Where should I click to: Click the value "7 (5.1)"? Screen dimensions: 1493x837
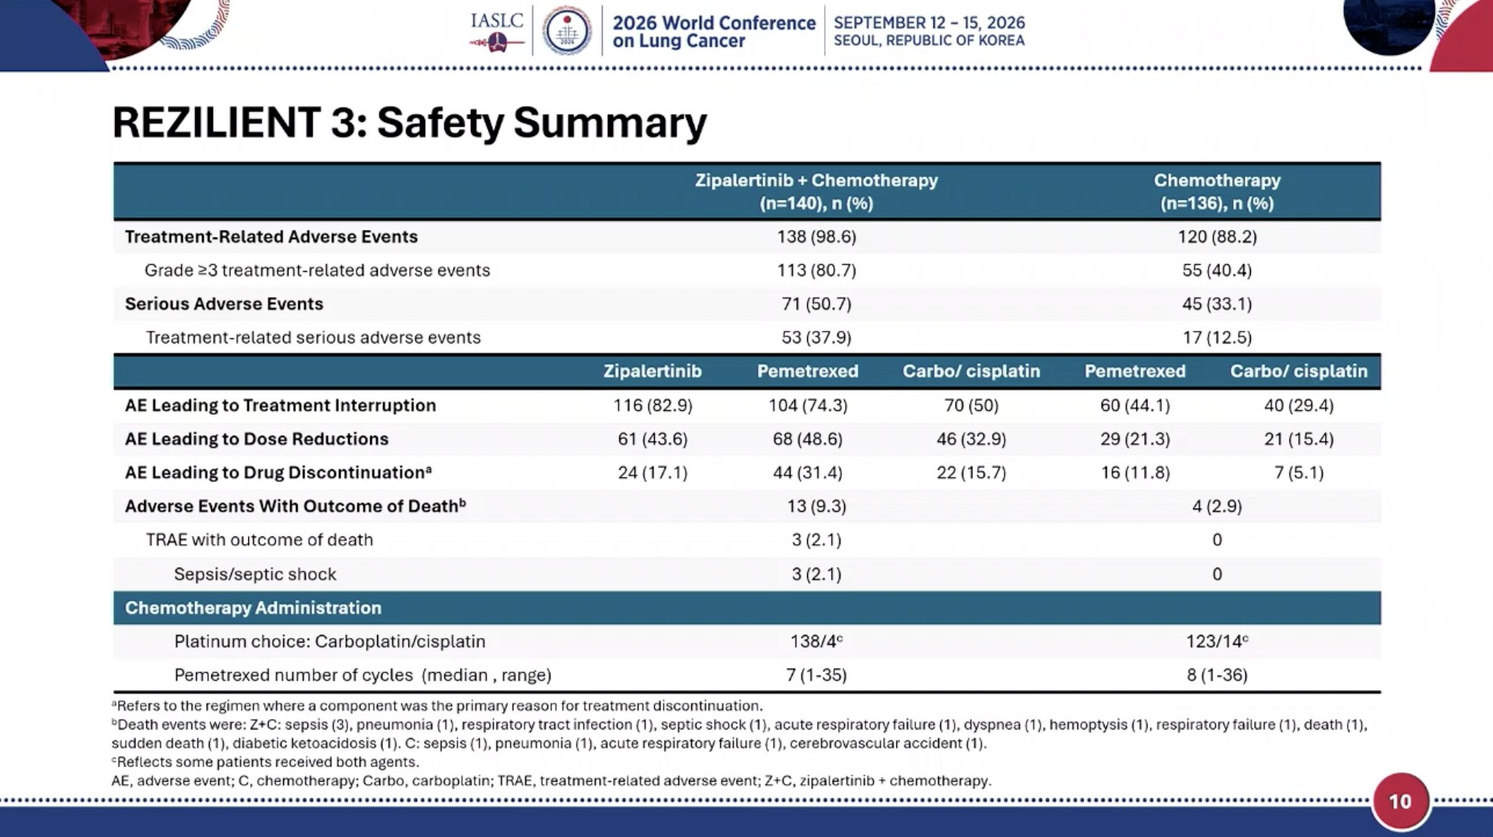coord(1298,473)
